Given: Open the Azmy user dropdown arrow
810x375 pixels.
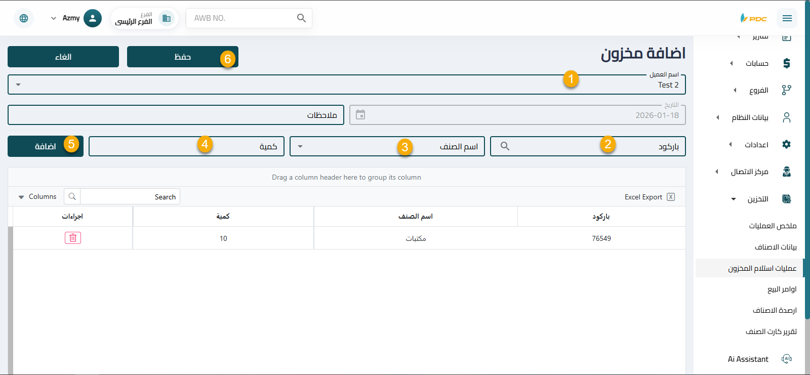Looking at the screenshot, I should pos(54,18).
